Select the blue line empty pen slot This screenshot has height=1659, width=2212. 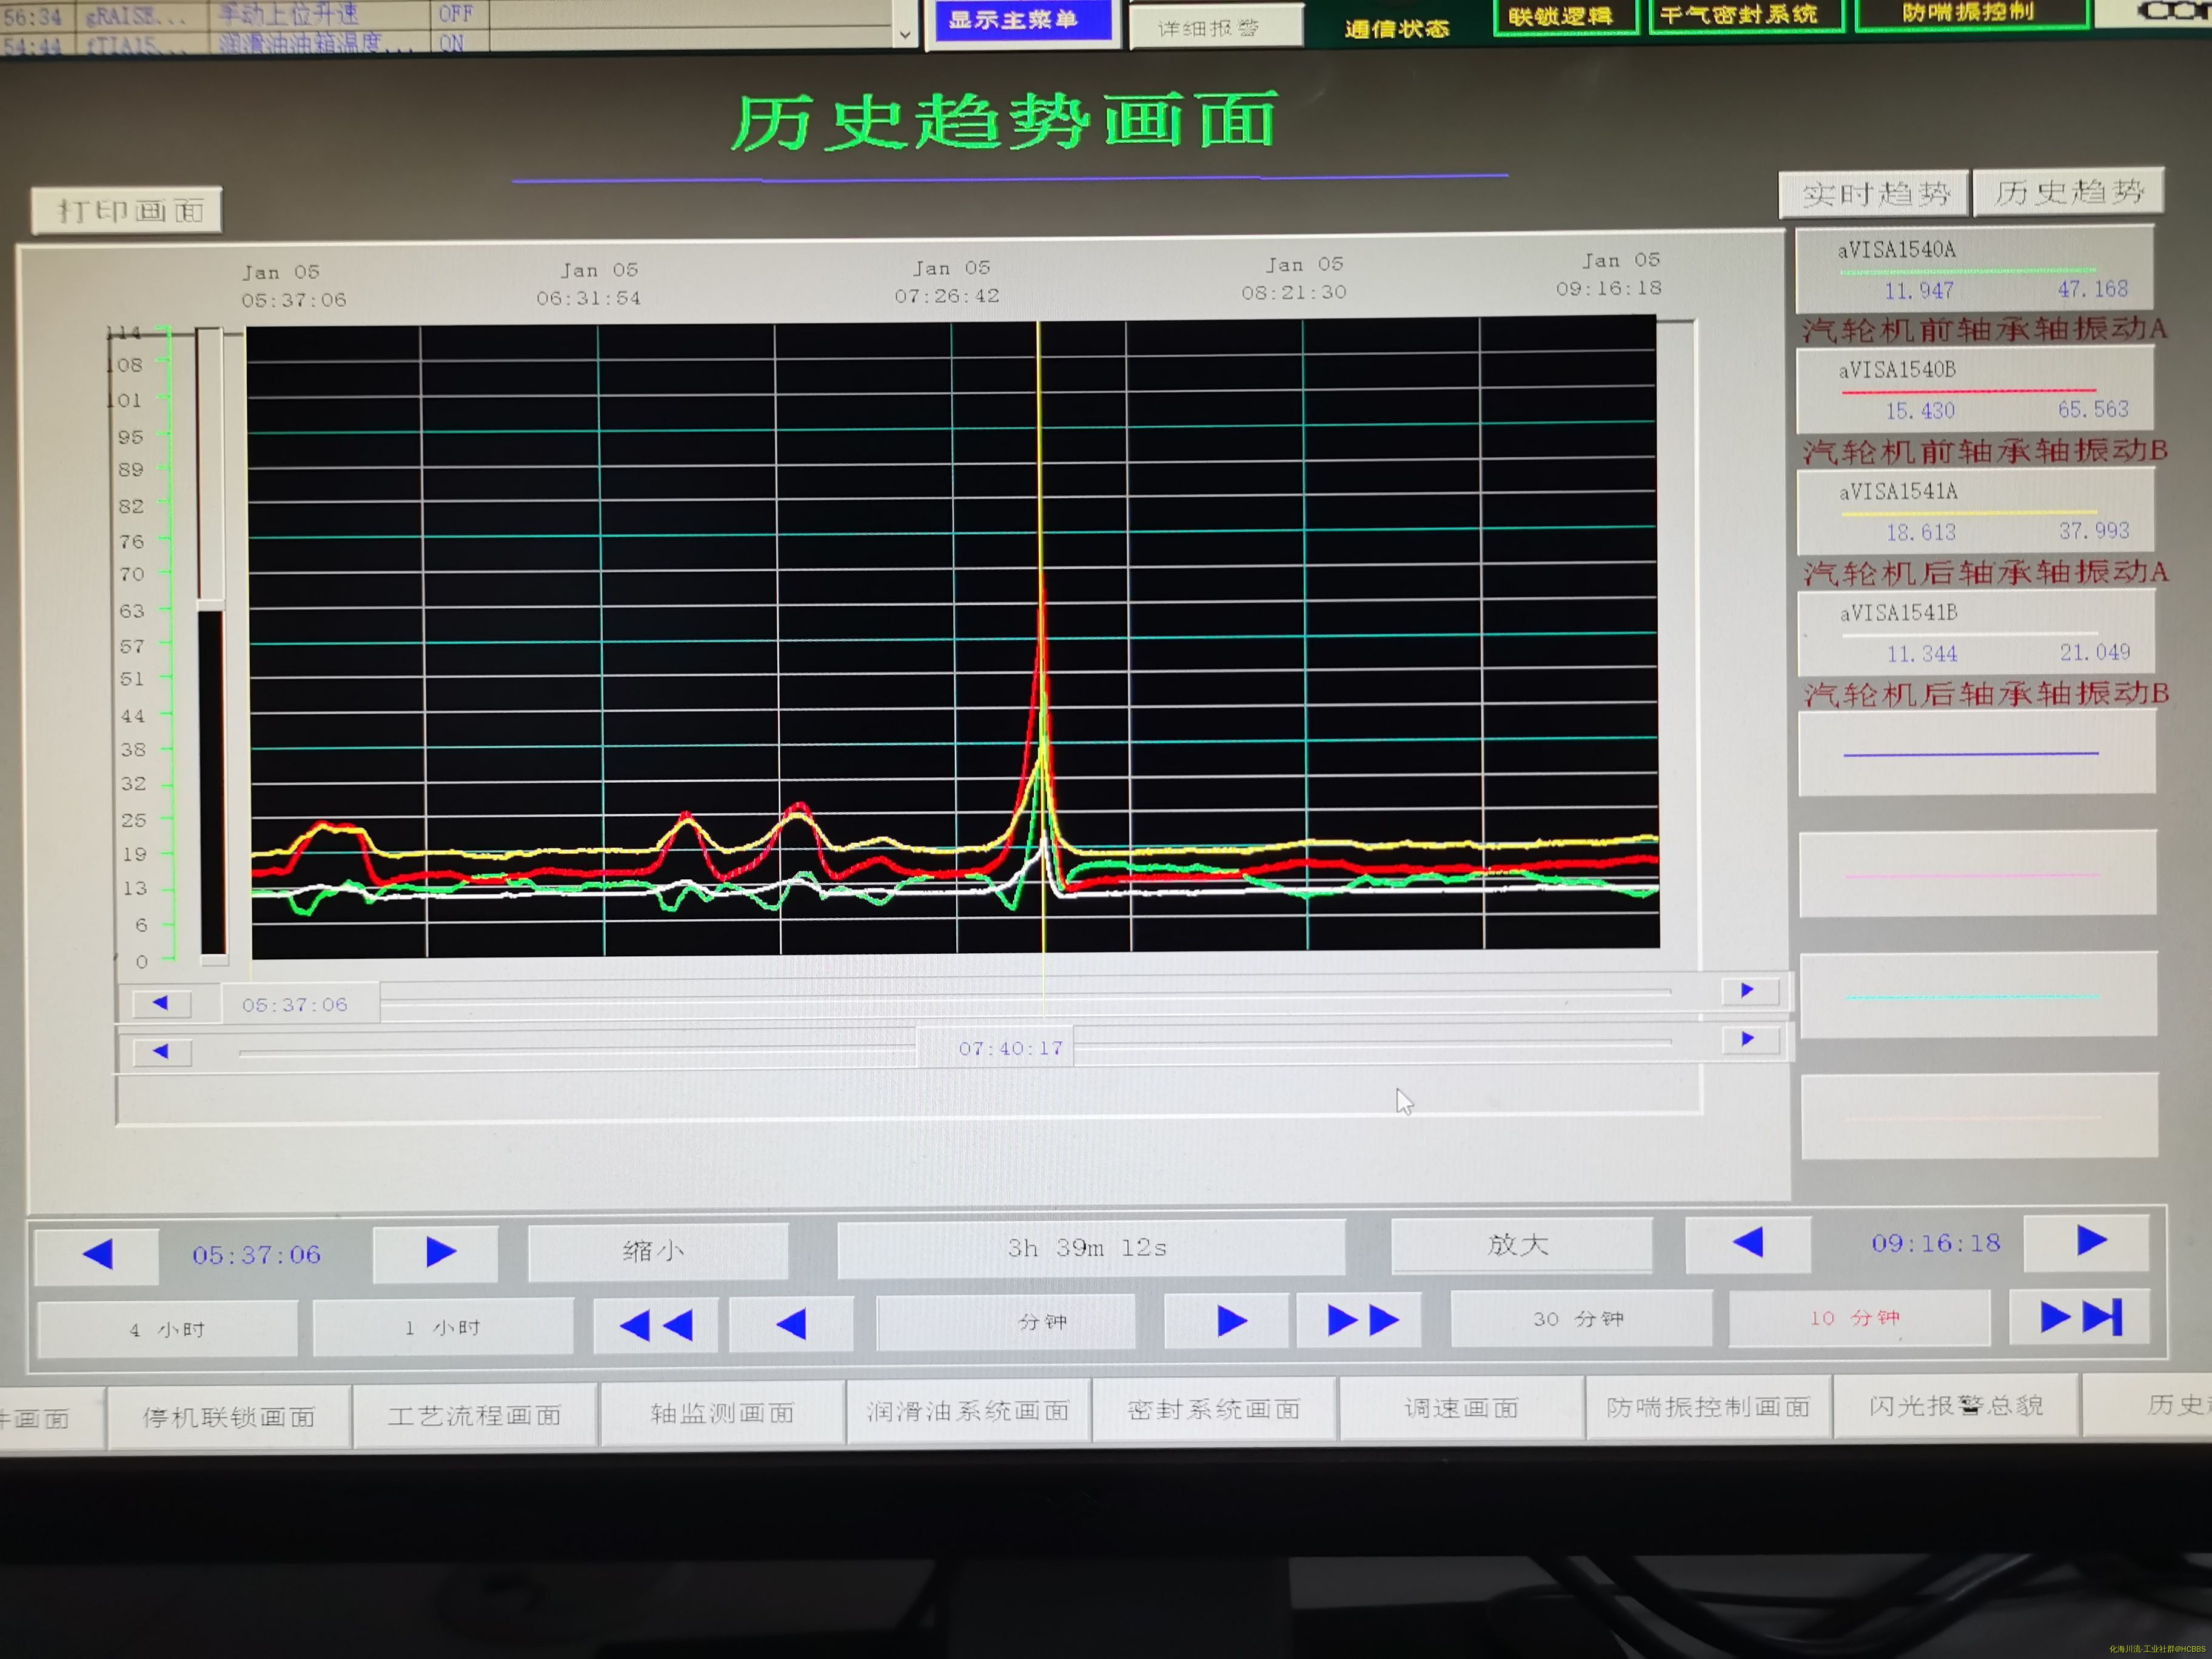pos(1977,754)
